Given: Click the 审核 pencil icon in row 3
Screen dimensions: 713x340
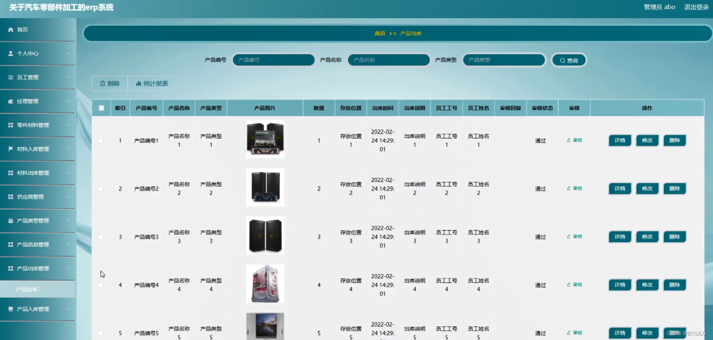Looking at the screenshot, I should [x=568, y=237].
